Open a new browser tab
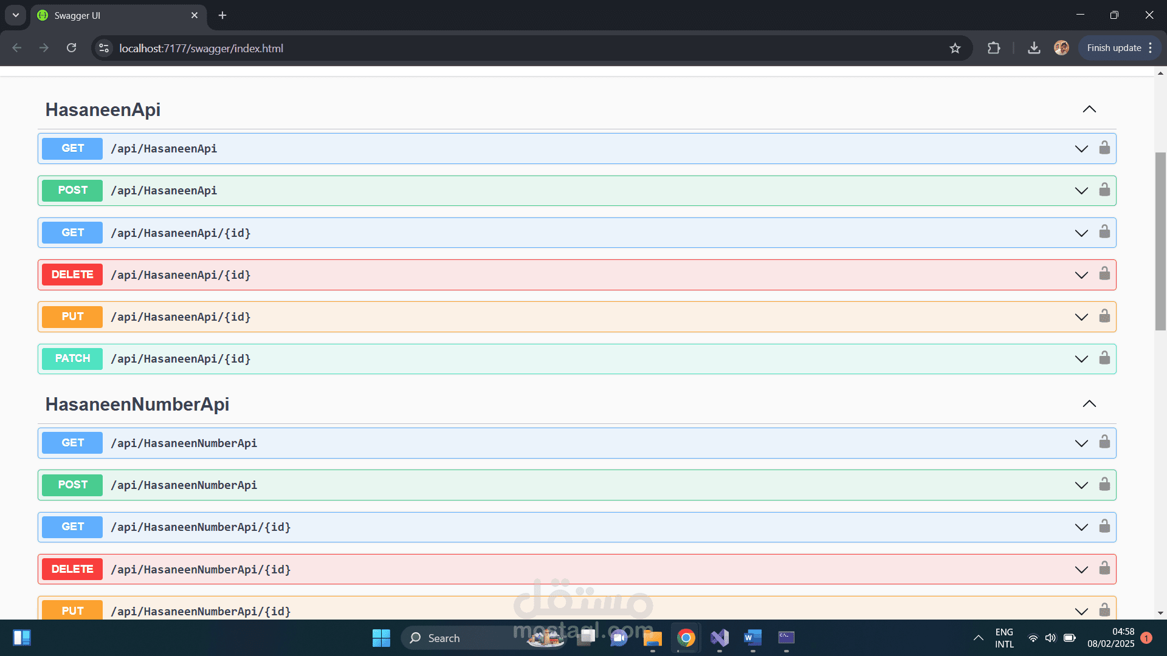Image resolution: width=1167 pixels, height=656 pixels. click(x=222, y=15)
